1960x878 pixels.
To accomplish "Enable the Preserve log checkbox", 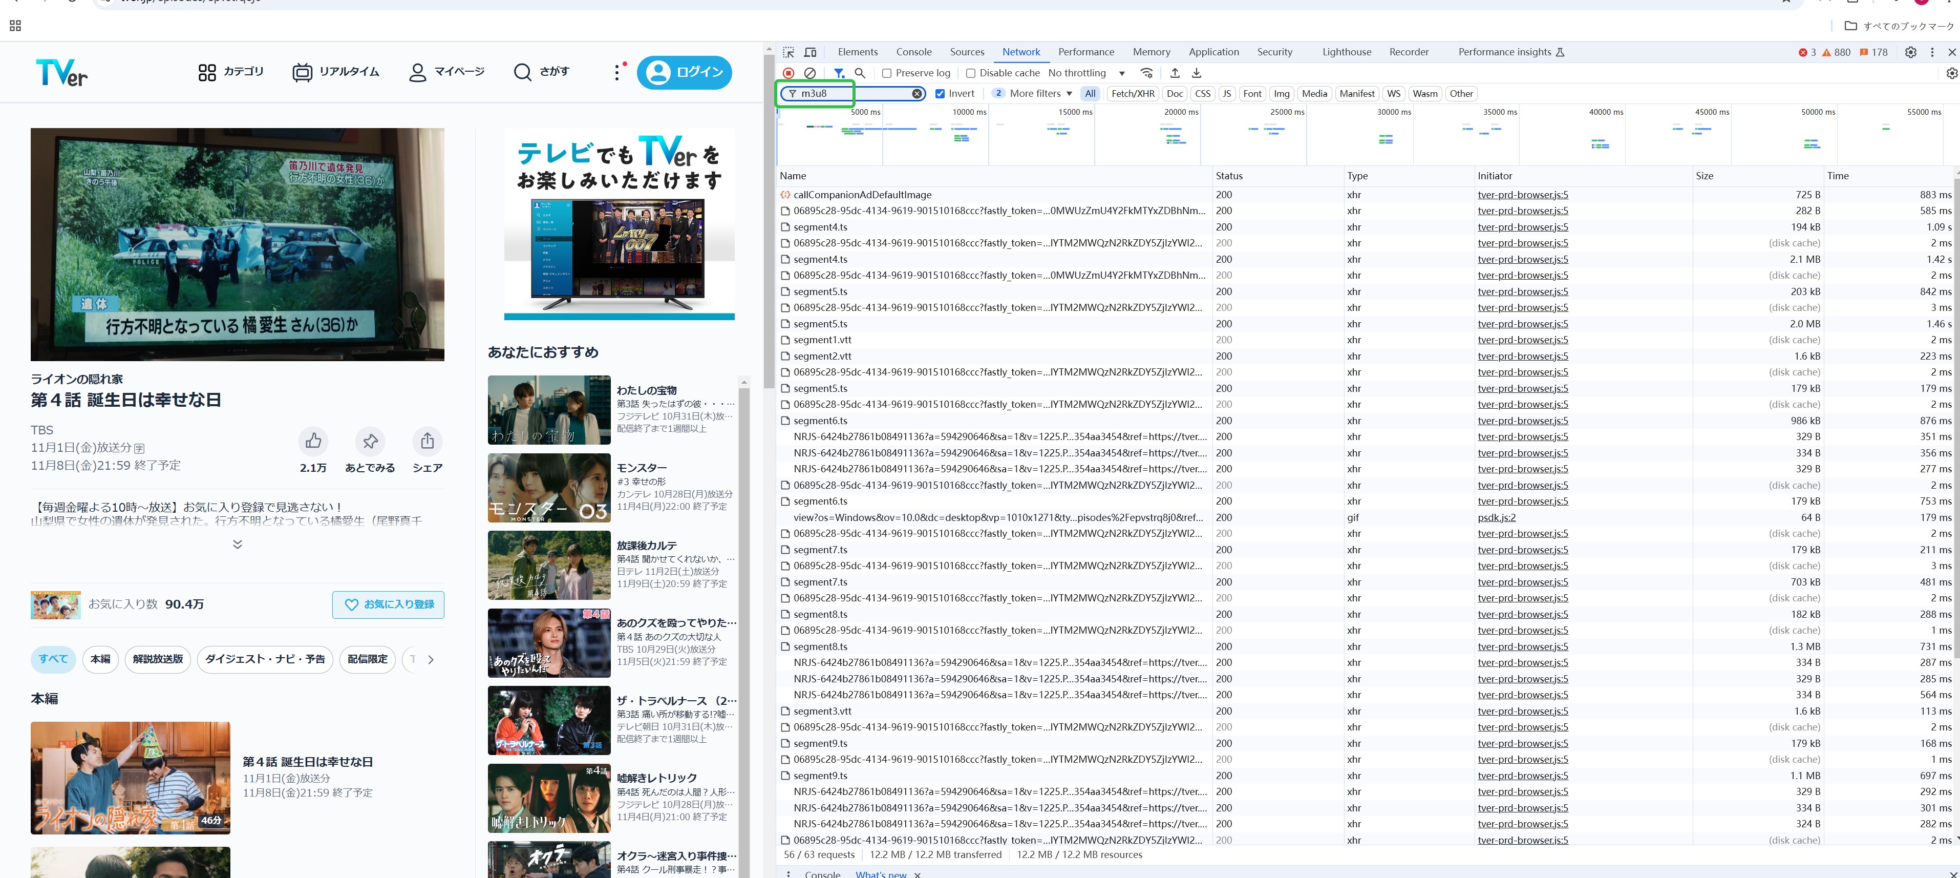I will (887, 73).
